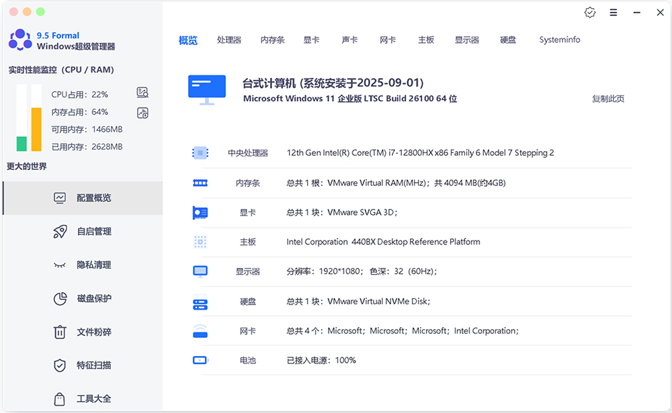
Task: Click the 台式计算机 install date heading
Action: click(333, 83)
